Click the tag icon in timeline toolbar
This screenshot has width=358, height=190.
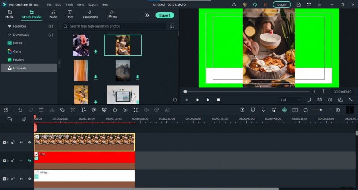(62, 110)
